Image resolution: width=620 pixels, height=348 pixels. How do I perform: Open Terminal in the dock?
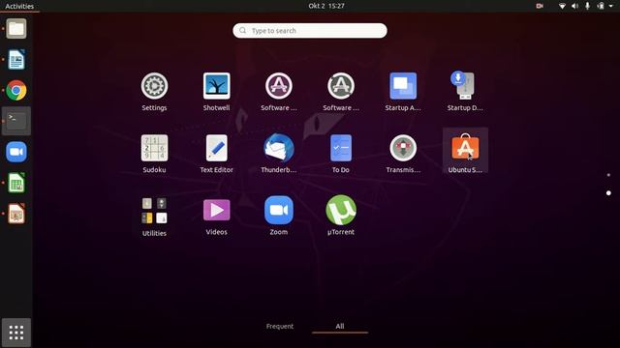(16, 121)
